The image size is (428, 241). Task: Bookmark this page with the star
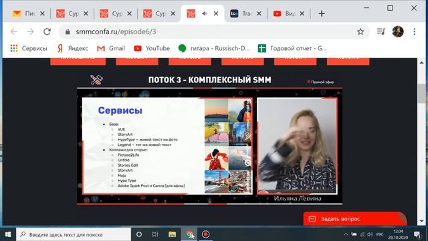point(360,31)
